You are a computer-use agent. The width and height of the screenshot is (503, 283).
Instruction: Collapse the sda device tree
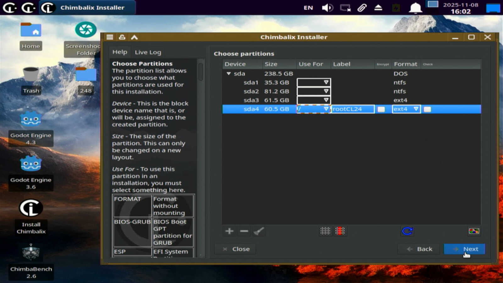[x=229, y=74]
